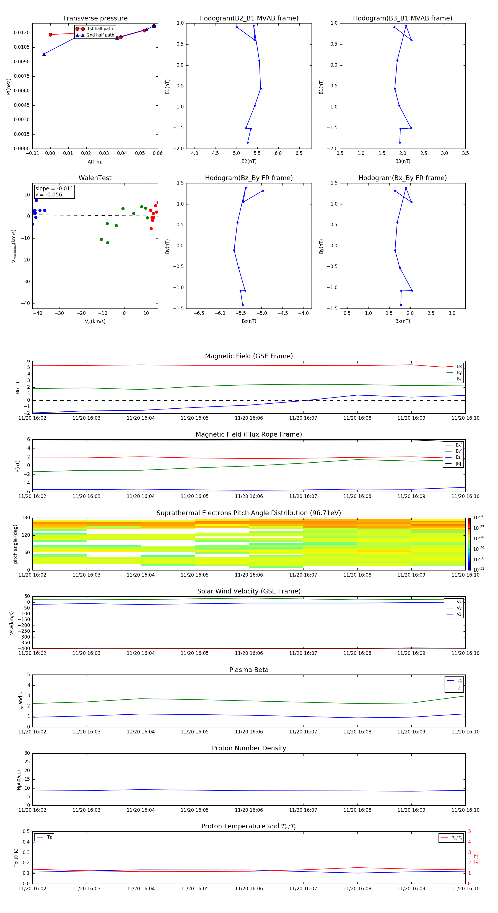
Task: Click the 'Bz(nT)' x-axis label
Action: 249,321
